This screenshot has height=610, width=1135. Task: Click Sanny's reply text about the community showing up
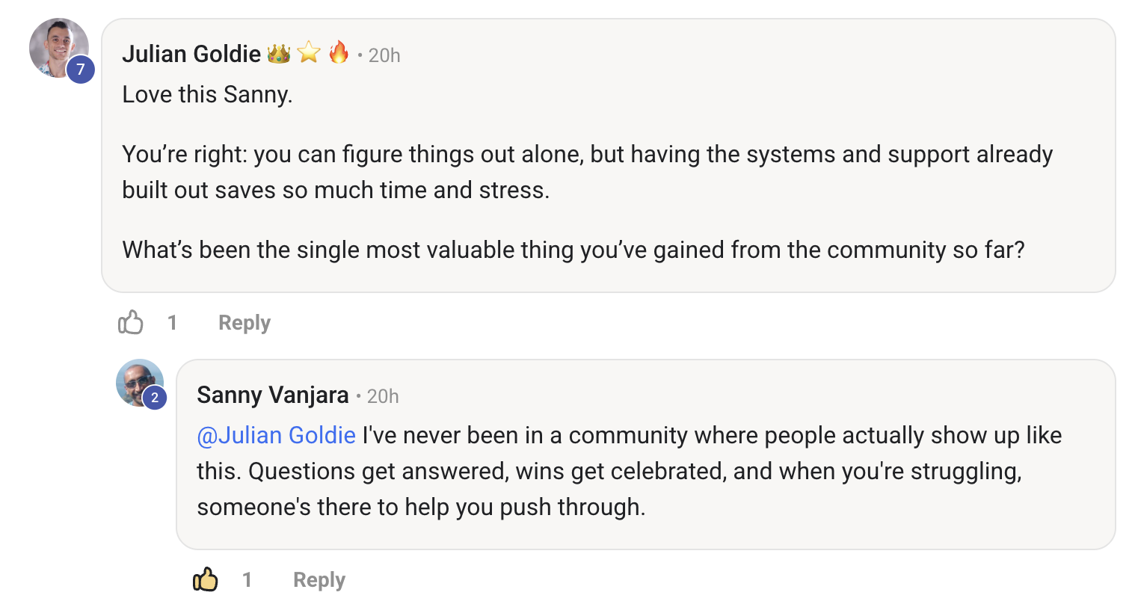pyautogui.click(x=629, y=471)
